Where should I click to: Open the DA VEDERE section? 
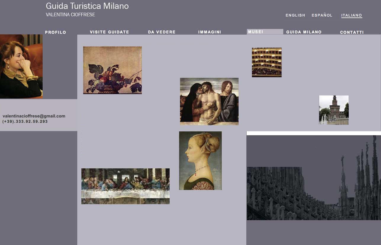pyautogui.click(x=162, y=32)
